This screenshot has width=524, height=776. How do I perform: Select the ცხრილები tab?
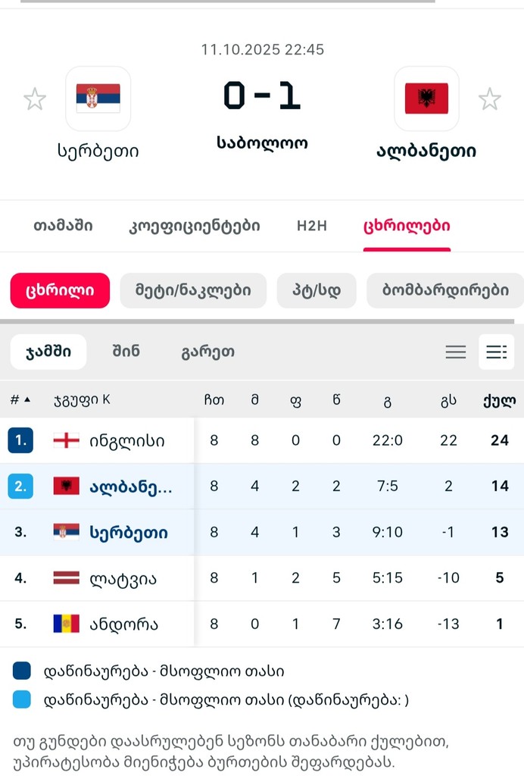pyautogui.click(x=407, y=226)
